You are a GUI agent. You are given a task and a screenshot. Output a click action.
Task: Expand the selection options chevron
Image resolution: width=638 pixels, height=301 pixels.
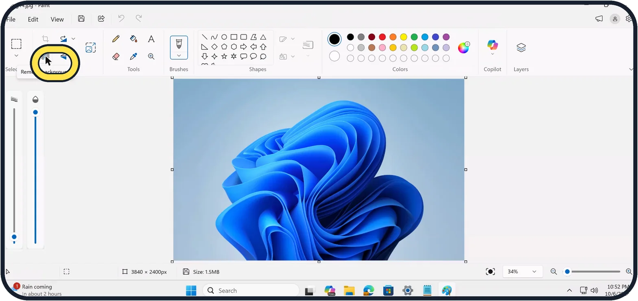16,56
